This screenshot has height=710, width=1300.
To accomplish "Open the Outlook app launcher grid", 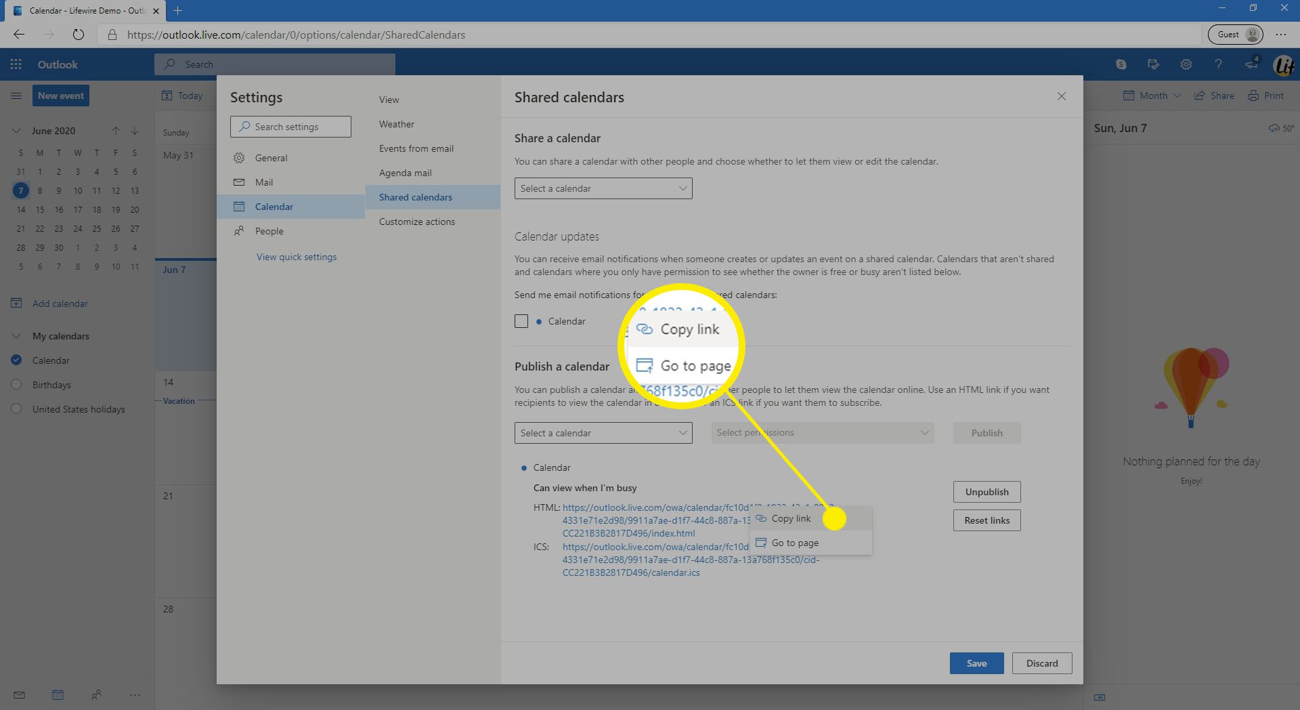I will tap(16, 64).
